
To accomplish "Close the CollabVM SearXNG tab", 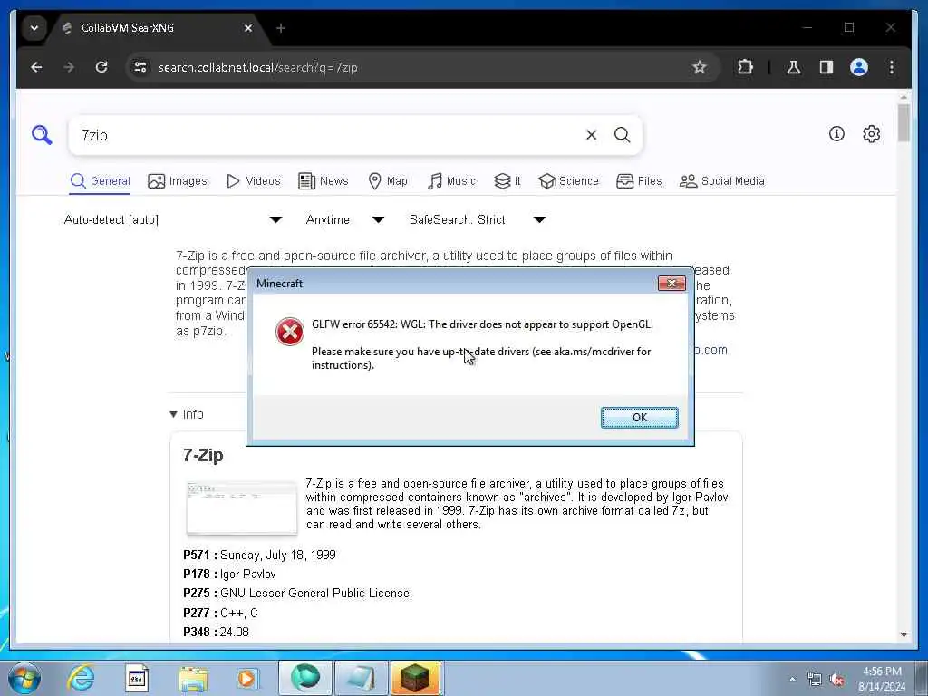I will [248, 28].
